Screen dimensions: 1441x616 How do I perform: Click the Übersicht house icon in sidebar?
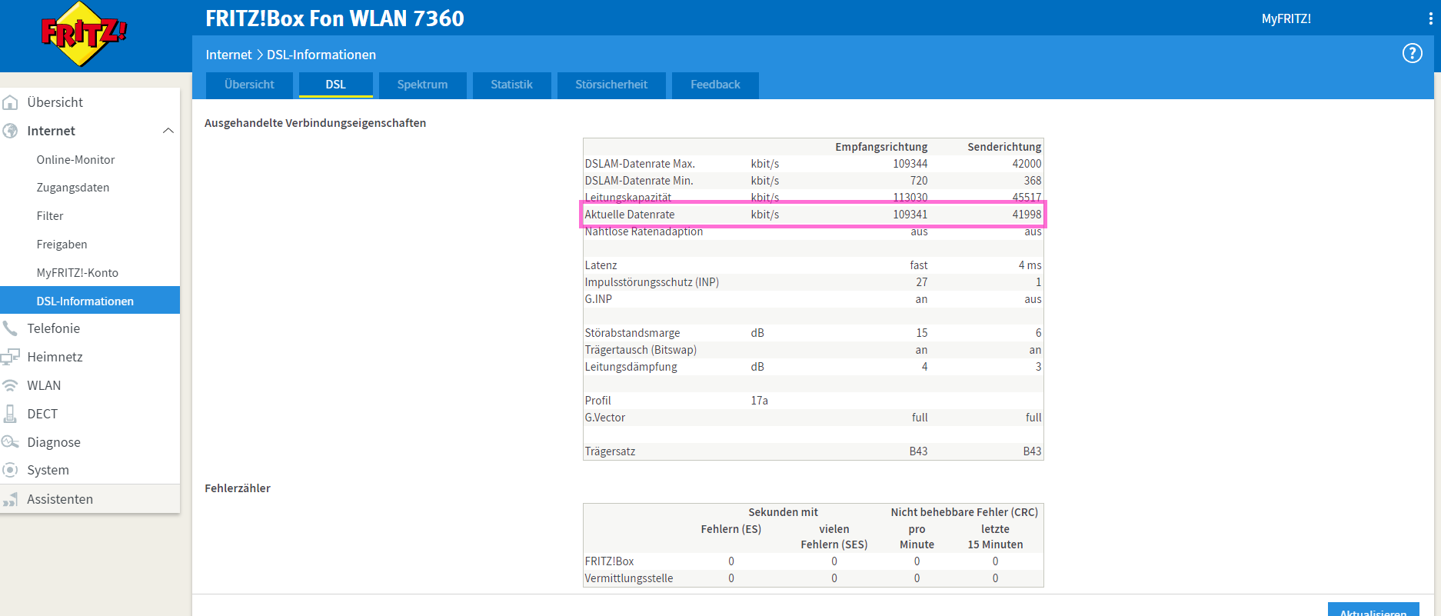(11, 102)
